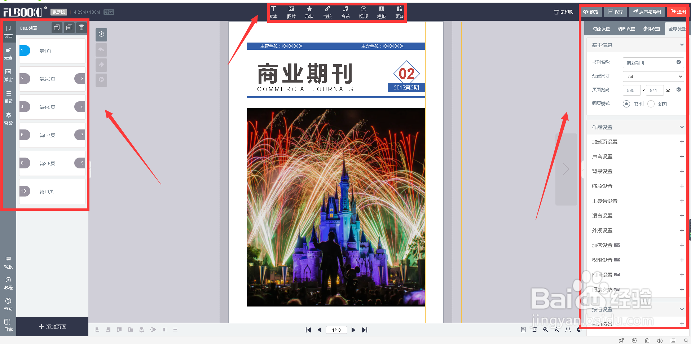Switch to 动画设置 tab
Image resolution: width=691 pixels, height=344 pixels.
coord(626,29)
